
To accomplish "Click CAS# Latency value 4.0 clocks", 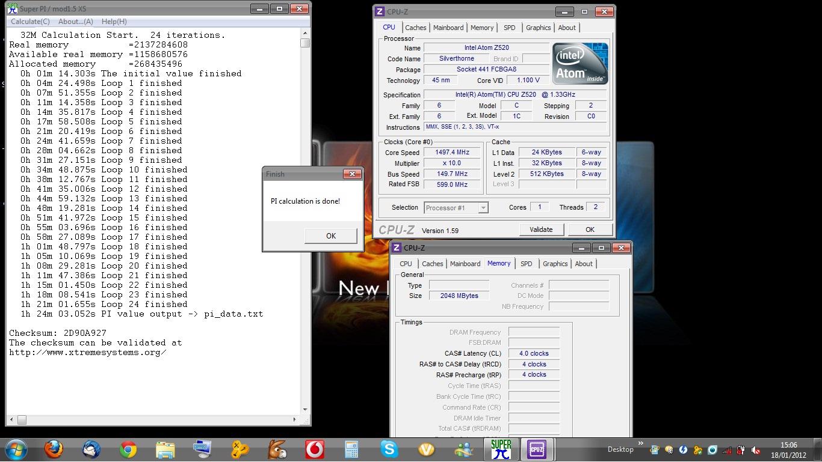I will pos(534,353).
